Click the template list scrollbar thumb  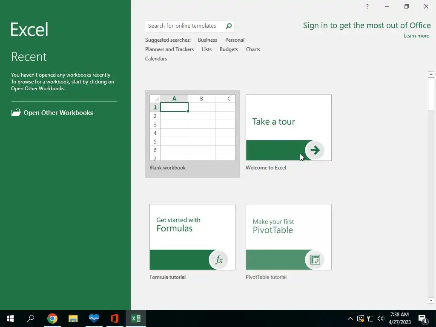pos(431,94)
